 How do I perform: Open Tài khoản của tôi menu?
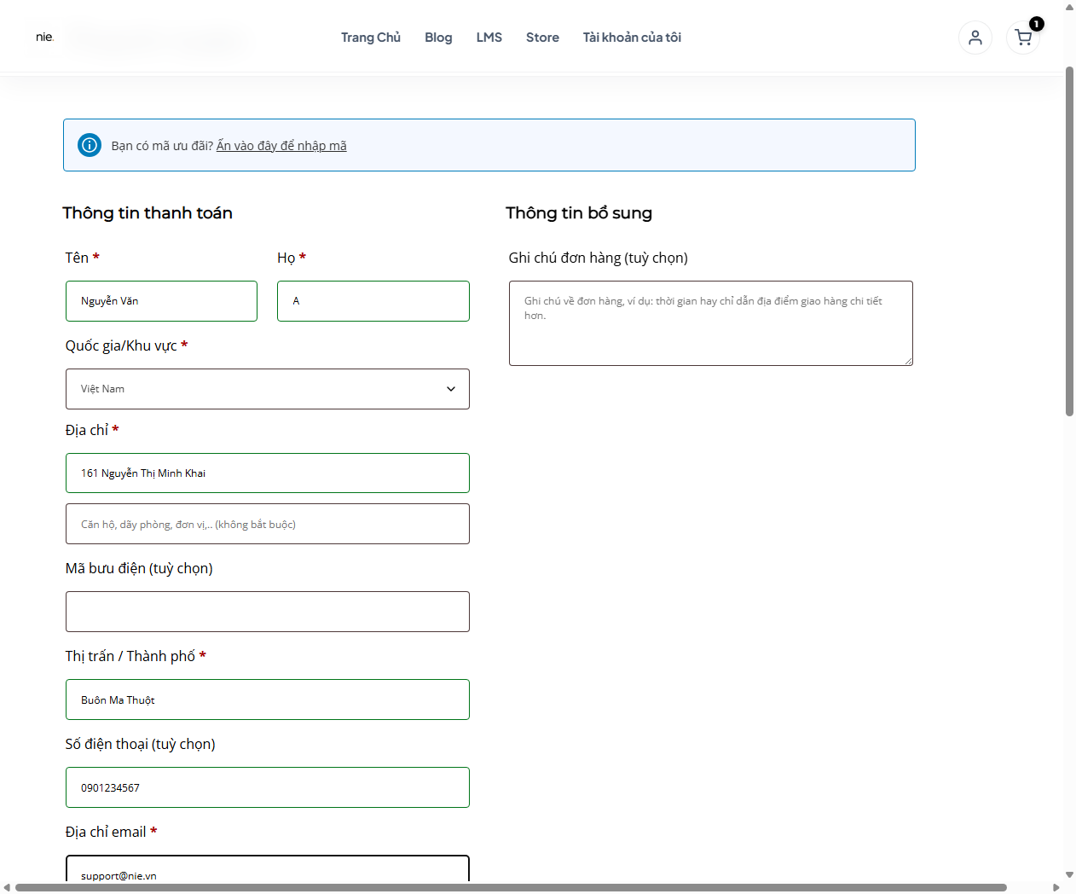(x=632, y=38)
